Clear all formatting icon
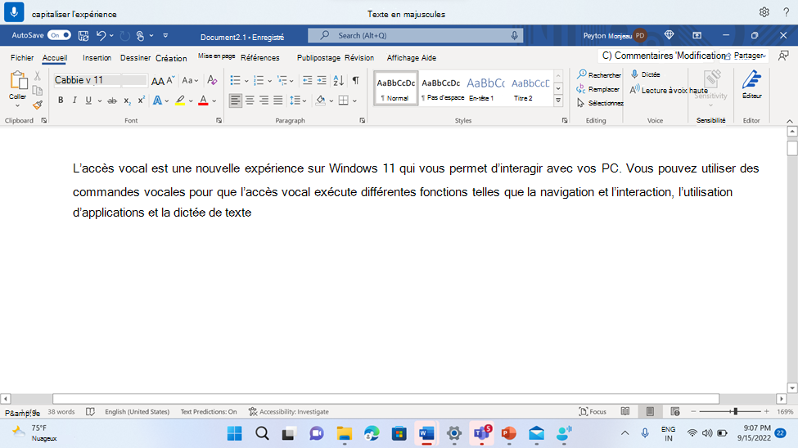 tap(212, 80)
